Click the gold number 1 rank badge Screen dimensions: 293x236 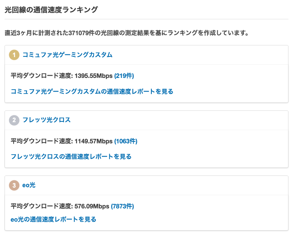[14, 55]
